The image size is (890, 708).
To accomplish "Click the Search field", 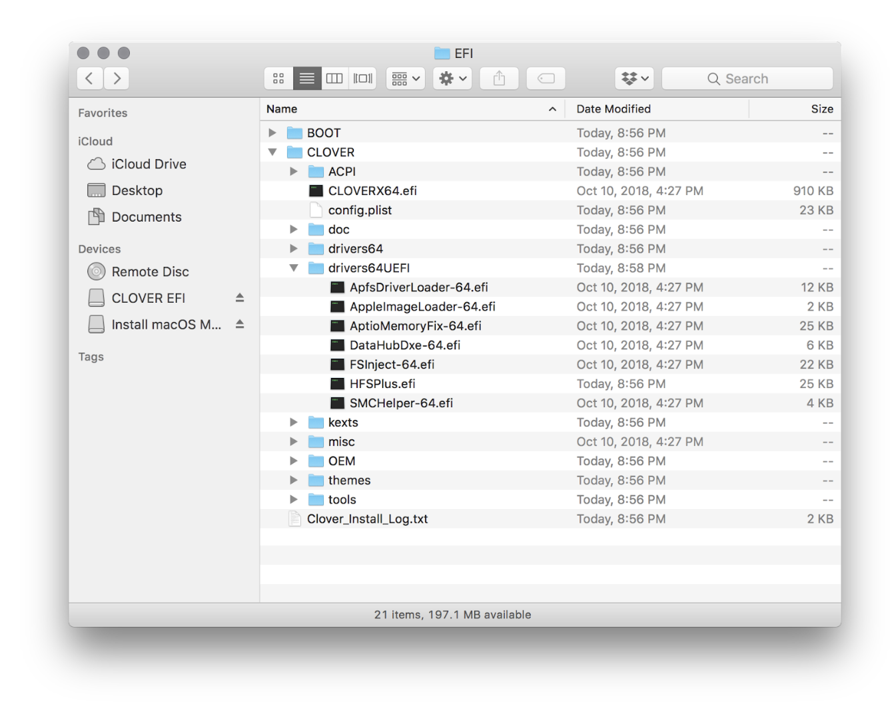I will click(747, 79).
